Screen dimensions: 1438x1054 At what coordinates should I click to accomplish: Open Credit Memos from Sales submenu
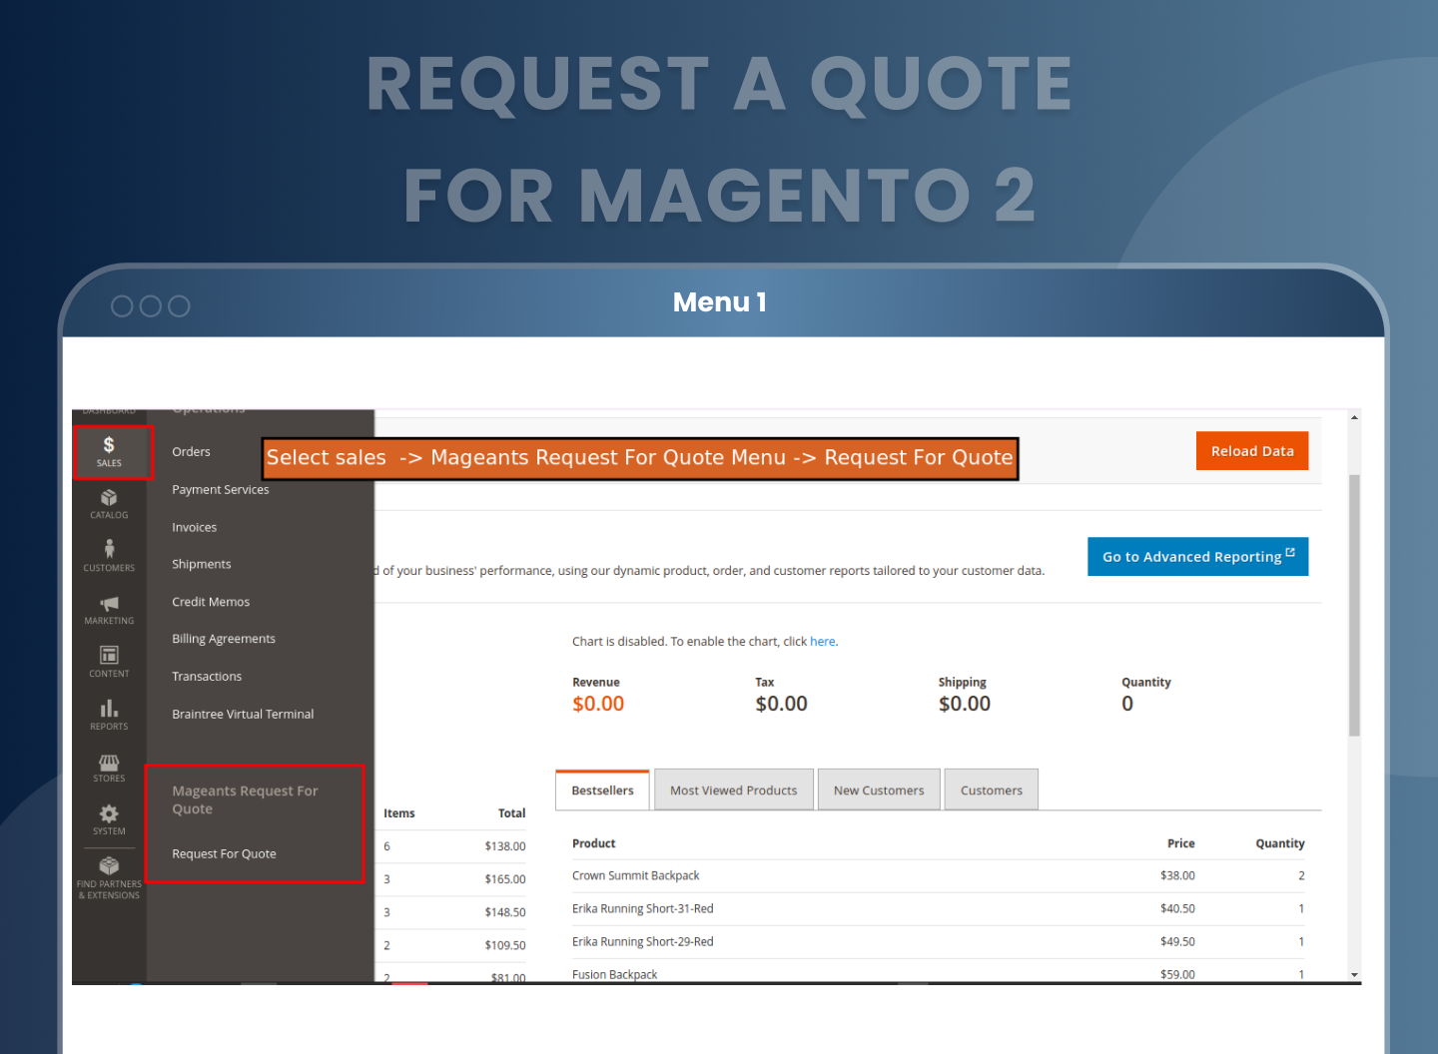tap(211, 602)
